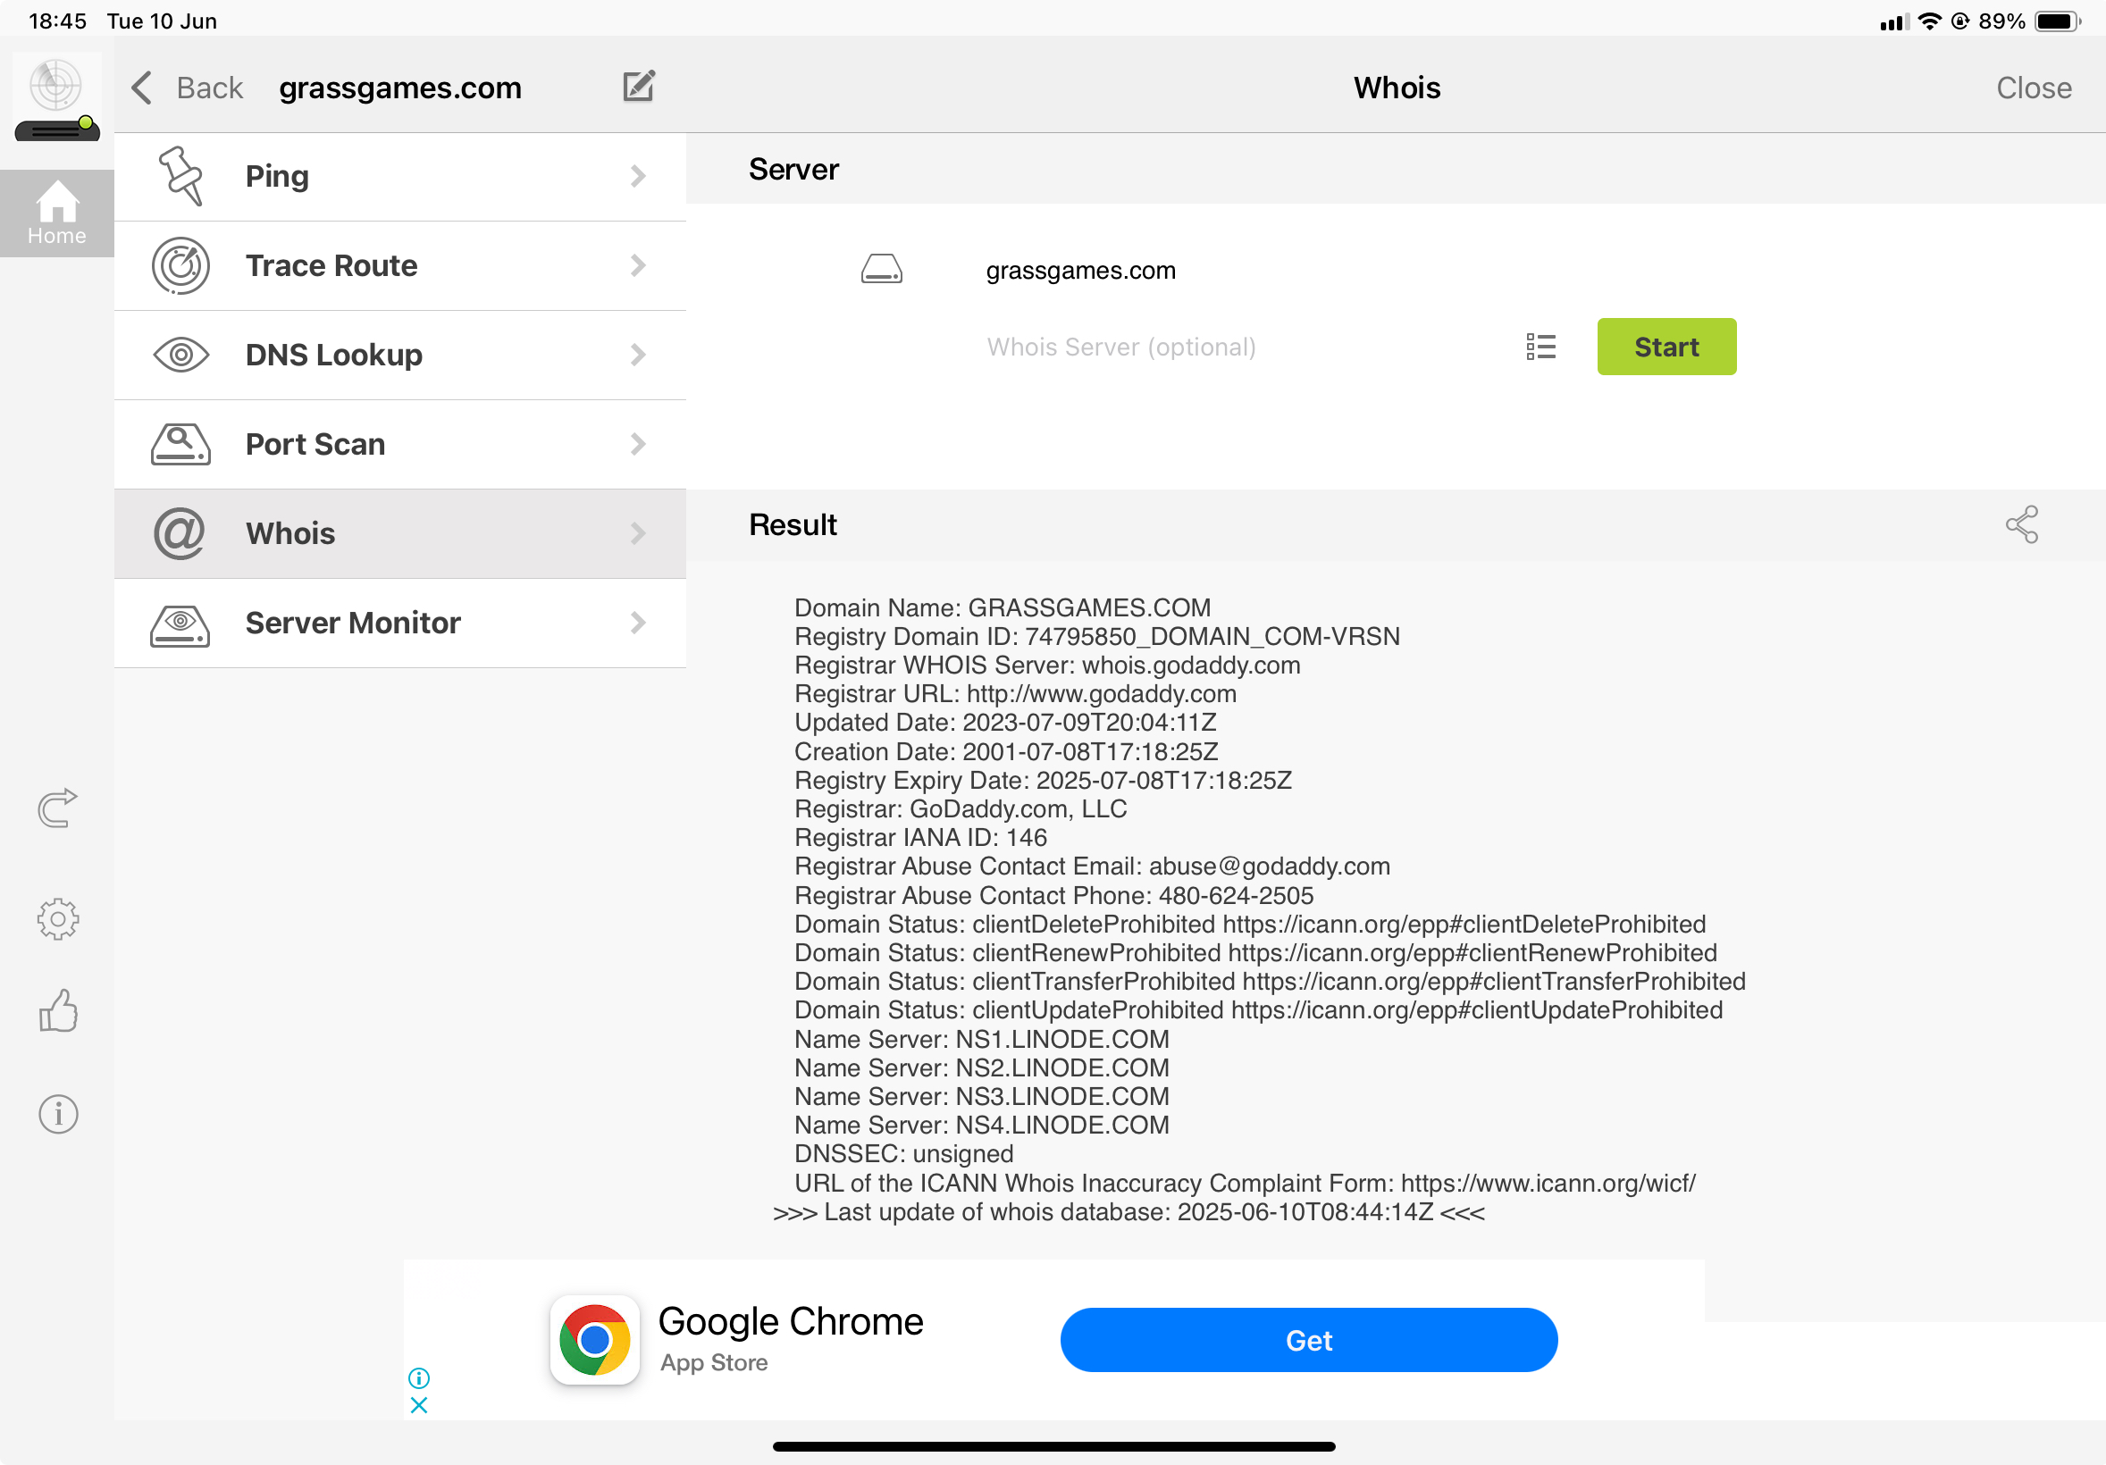Tap Name Server: NS1.LINODE.COM line
The image size is (2106, 1465).
[x=981, y=1039]
